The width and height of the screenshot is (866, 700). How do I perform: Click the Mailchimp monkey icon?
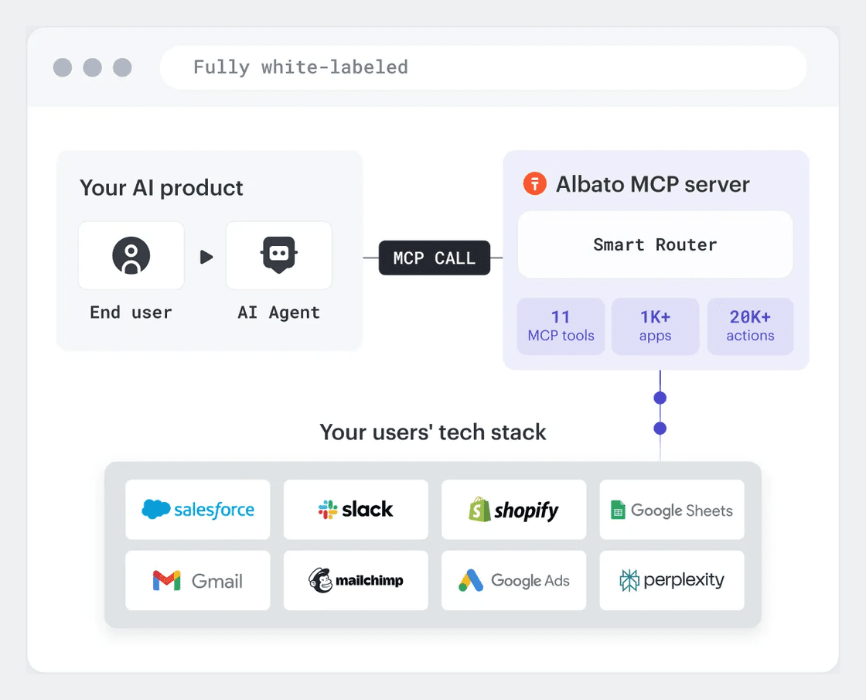pyautogui.click(x=320, y=580)
